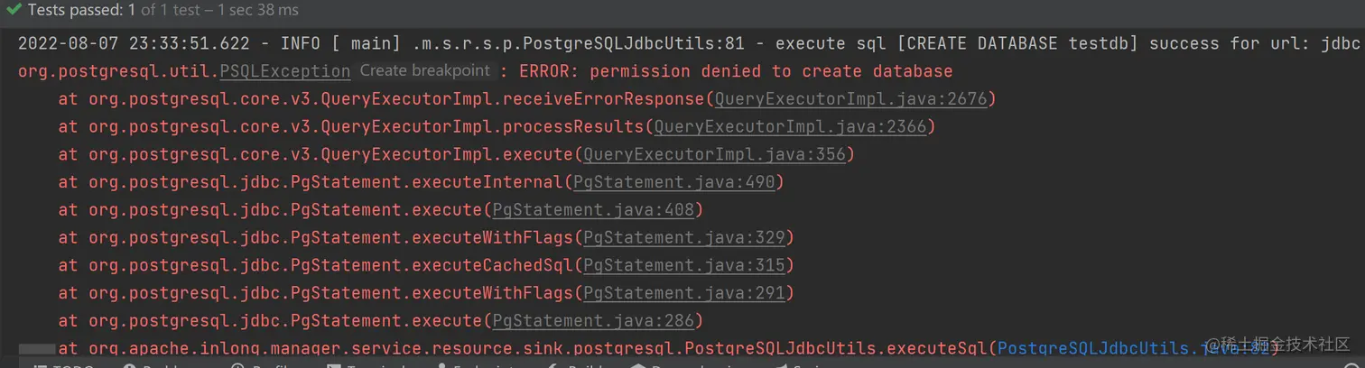Go to PgStatement.java:315
The height and width of the screenshot is (368, 1365).
(687, 265)
